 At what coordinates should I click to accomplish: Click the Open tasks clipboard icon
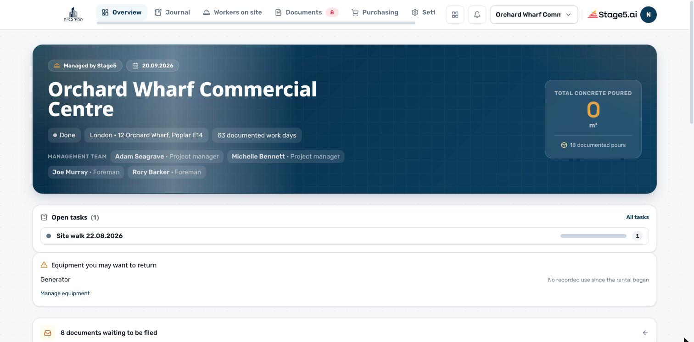click(44, 217)
